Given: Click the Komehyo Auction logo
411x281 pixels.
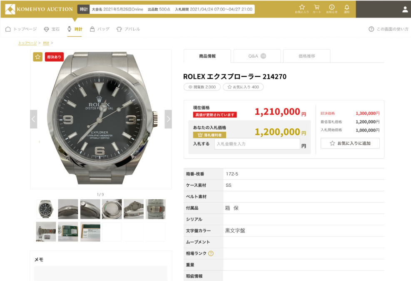Looking at the screenshot, I should 39,9.
